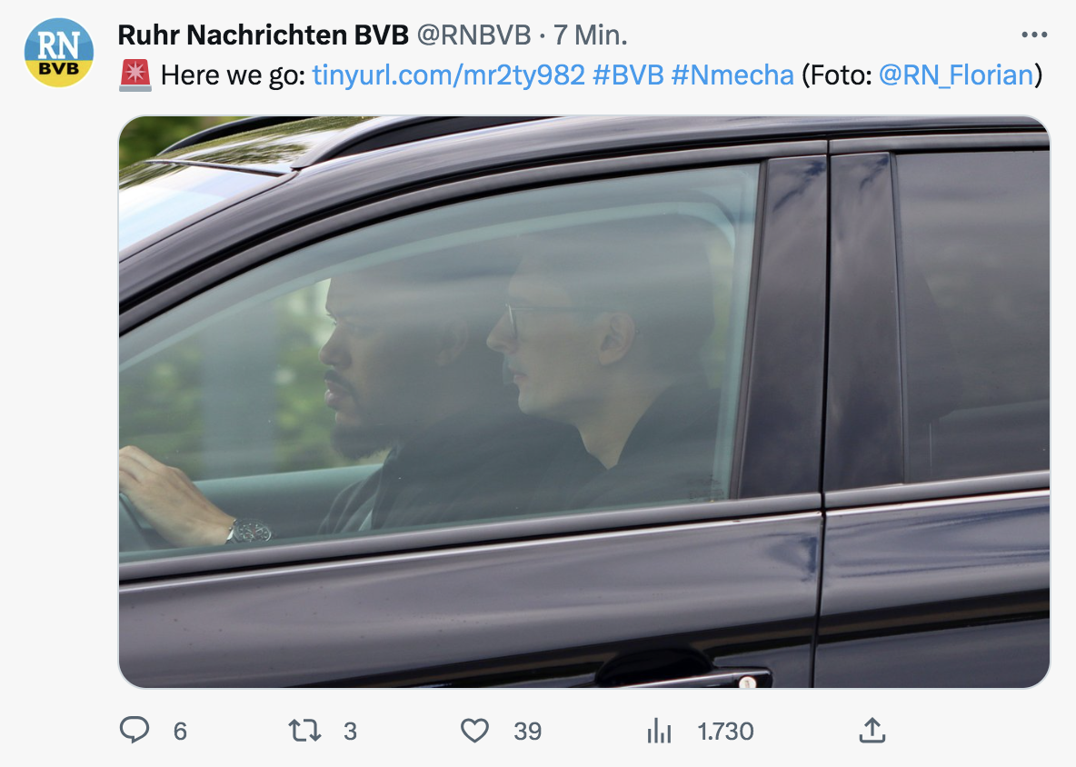Visit the @RN_Florian mention
1076x767 pixels.
[956, 75]
